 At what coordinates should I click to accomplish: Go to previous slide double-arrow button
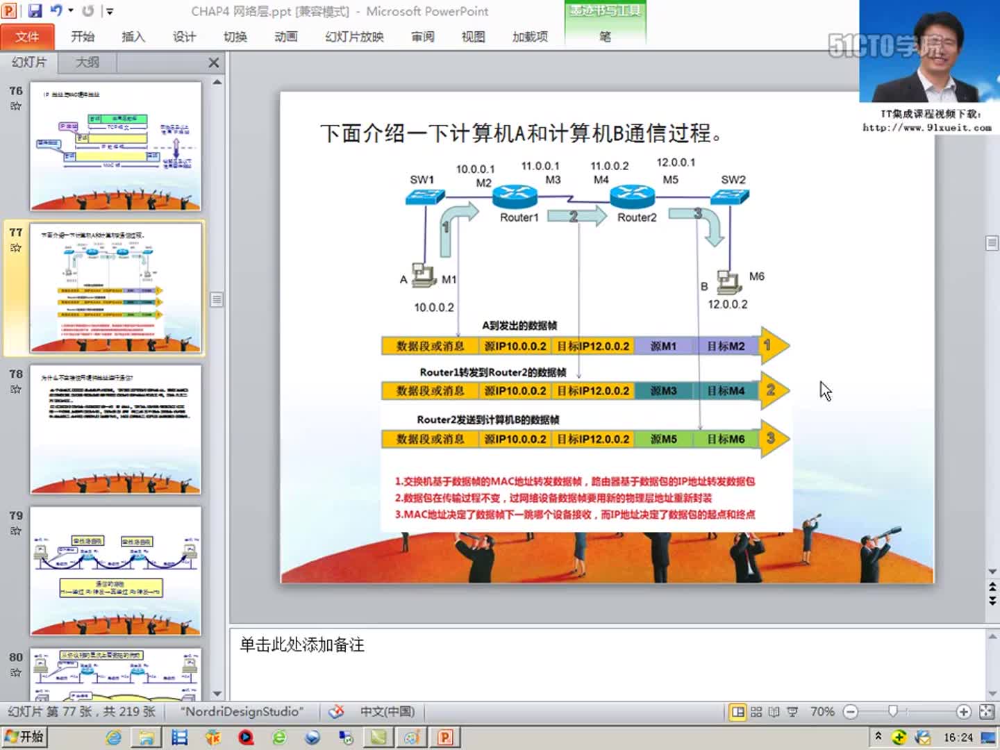pyautogui.click(x=992, y=587)
